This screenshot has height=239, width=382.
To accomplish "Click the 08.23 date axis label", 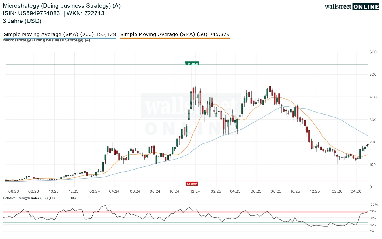I will coord(34,191).
